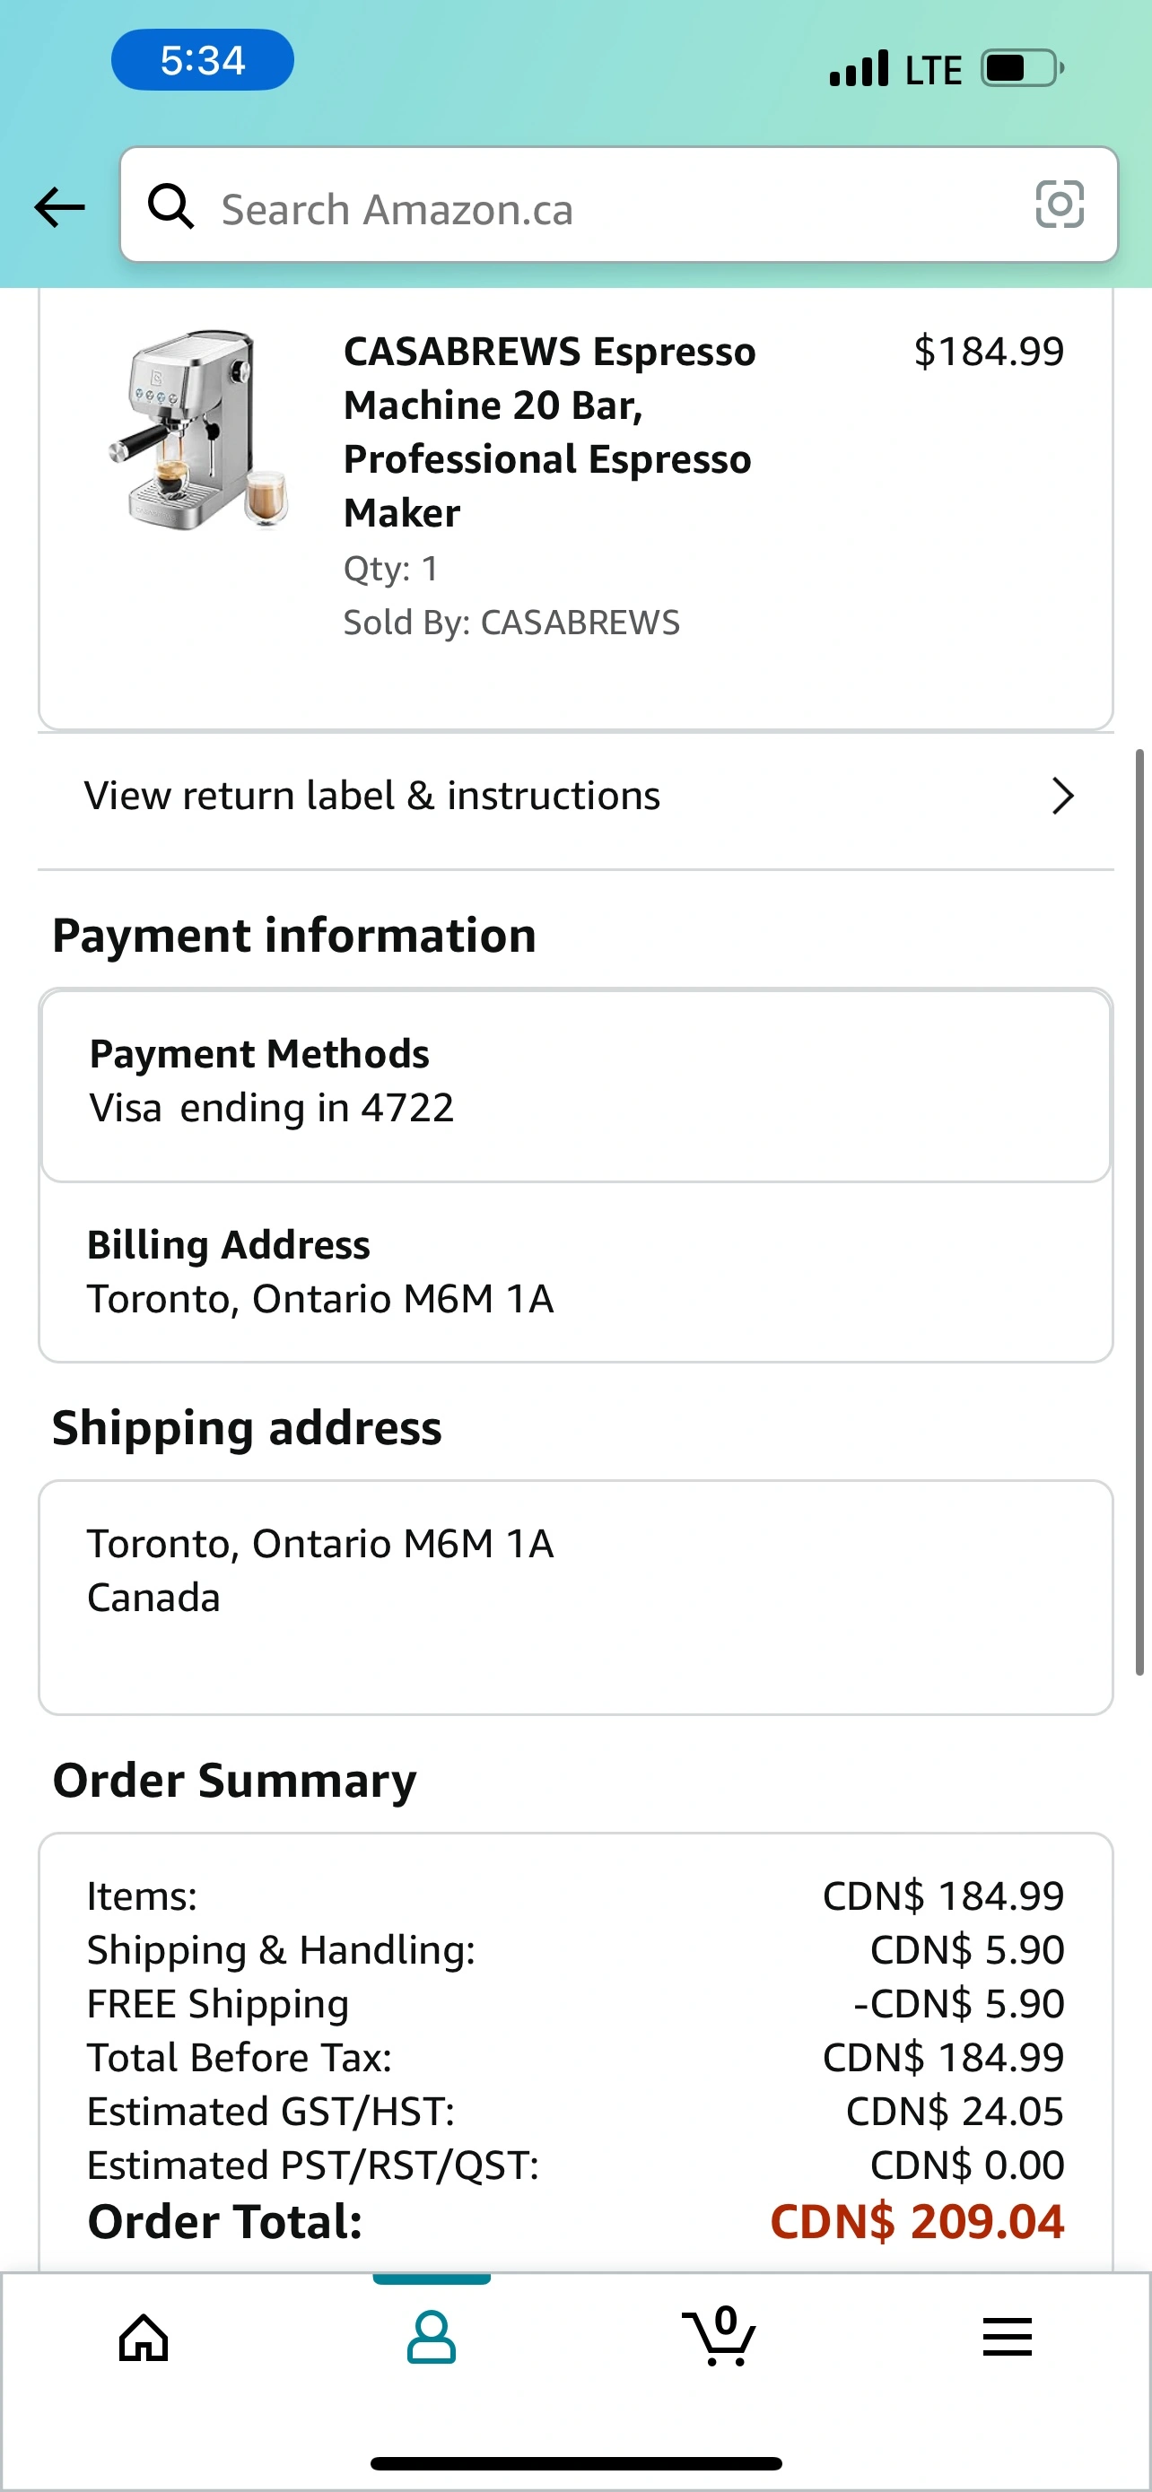This screenshot has width=1152, height=2492.
Task: Open CASABREWS Espresso Machine product title
Action: coord(549,431)
